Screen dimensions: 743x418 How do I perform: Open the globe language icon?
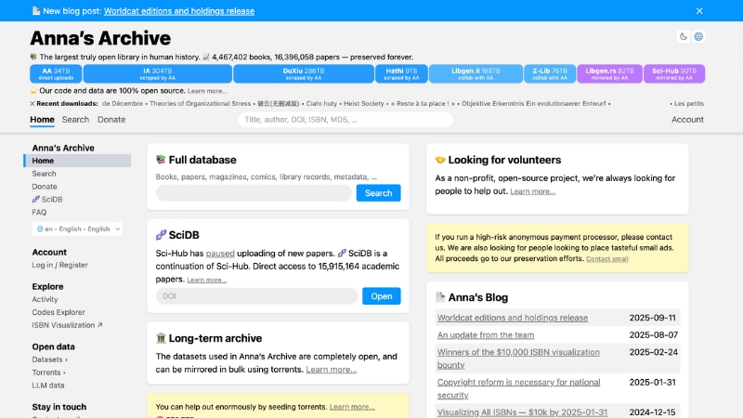pos(698,36)
